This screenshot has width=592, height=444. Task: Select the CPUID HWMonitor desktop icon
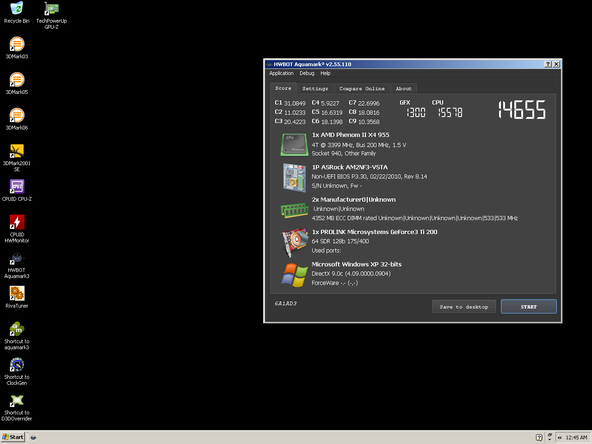[17, 228]
